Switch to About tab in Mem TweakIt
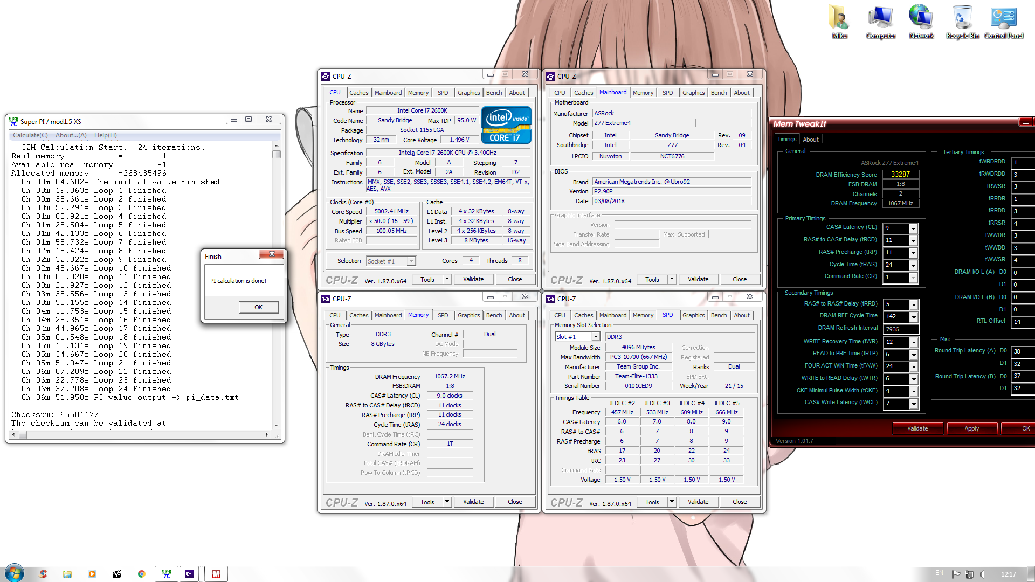This screenshot has width=1035, height=582. tap(810, 140)
